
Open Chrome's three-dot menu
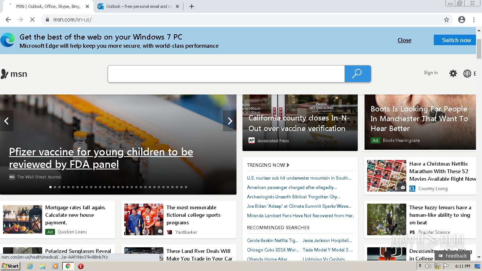click(x=474, y=20)
